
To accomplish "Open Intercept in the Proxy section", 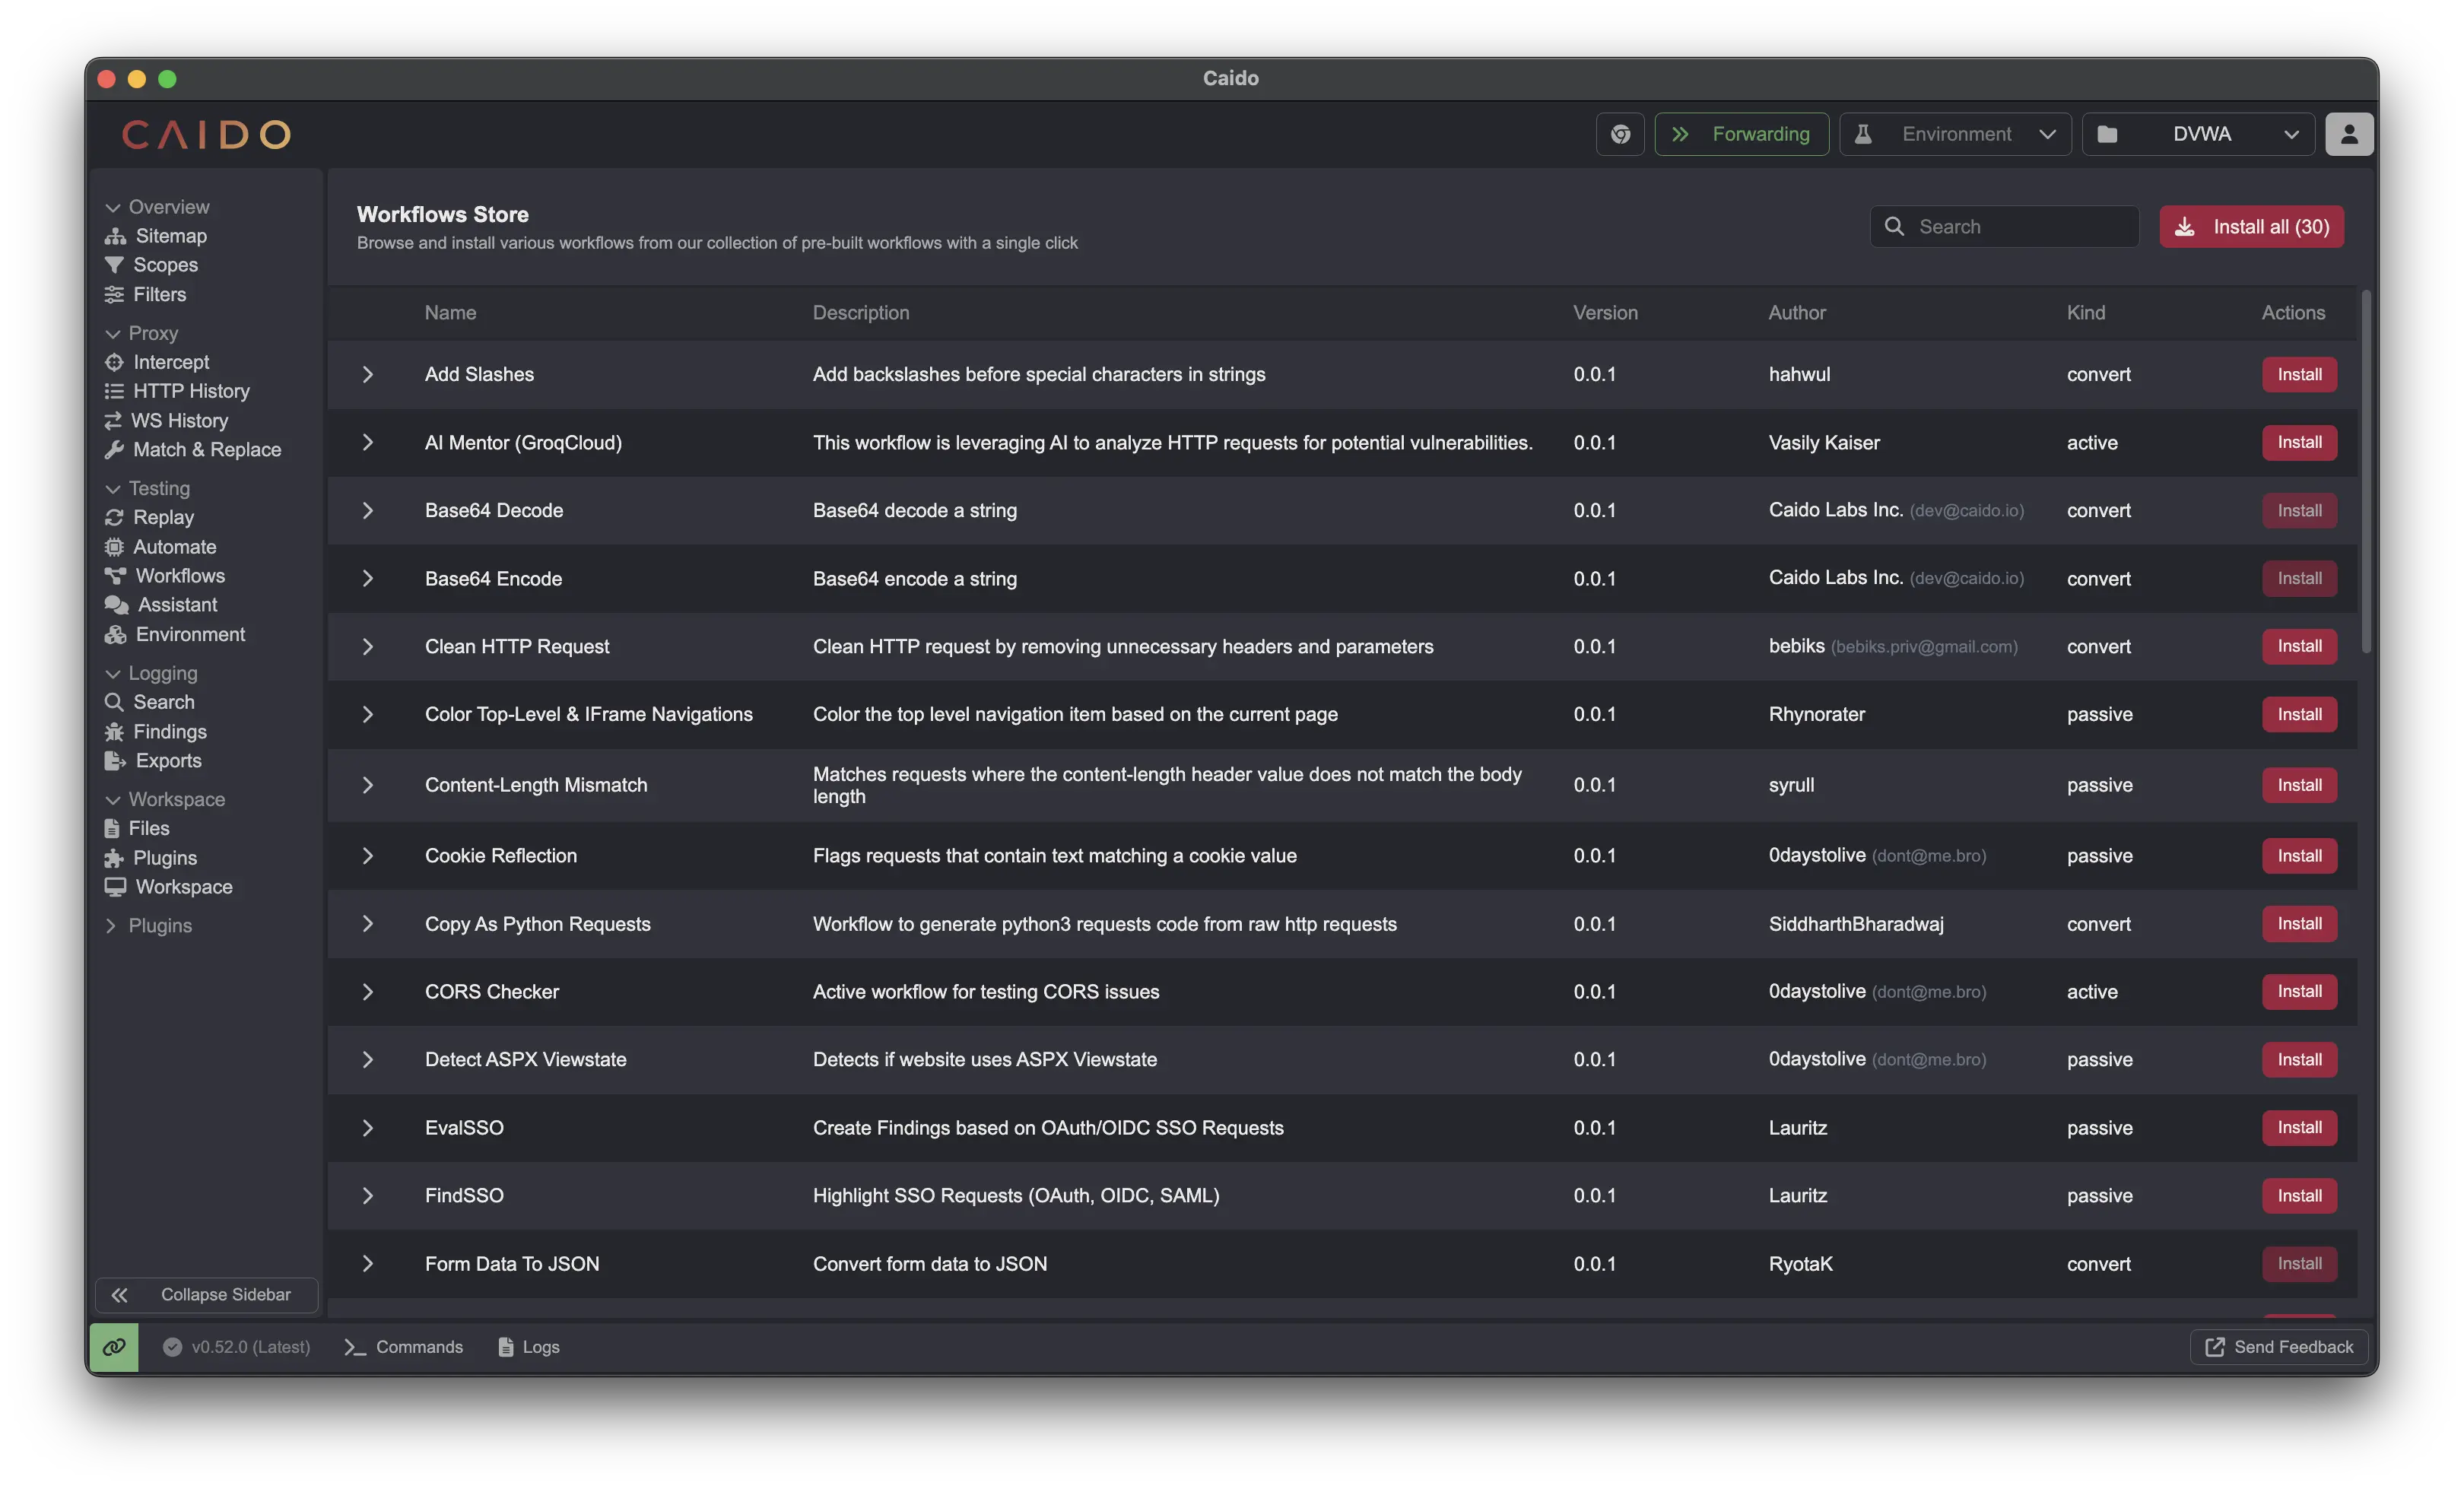I will [x=171, y=362].
